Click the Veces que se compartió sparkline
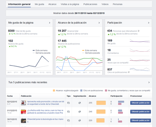The image size is (156, 127). tap(140, 60)
